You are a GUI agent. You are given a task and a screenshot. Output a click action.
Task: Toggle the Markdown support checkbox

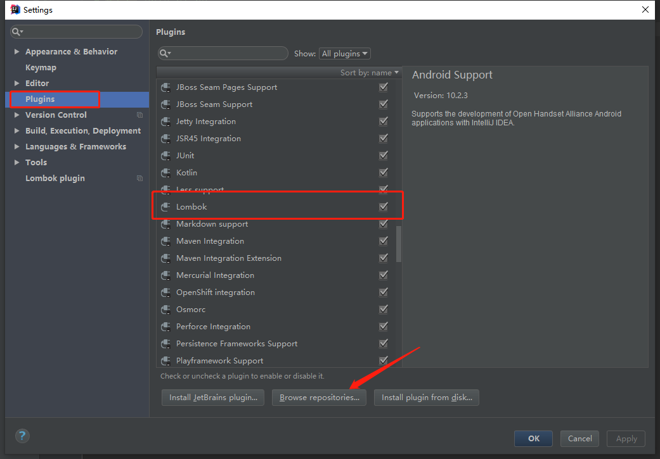click(384, 223)
